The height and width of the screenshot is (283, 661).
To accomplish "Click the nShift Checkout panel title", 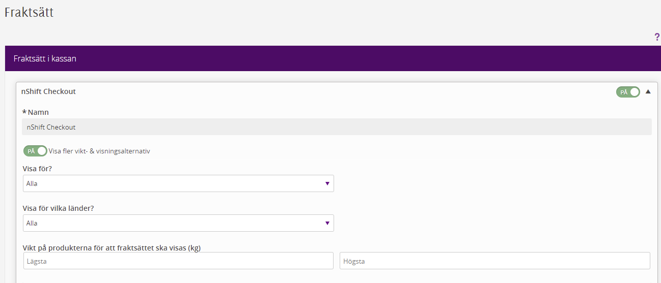I will click(48, 91).
